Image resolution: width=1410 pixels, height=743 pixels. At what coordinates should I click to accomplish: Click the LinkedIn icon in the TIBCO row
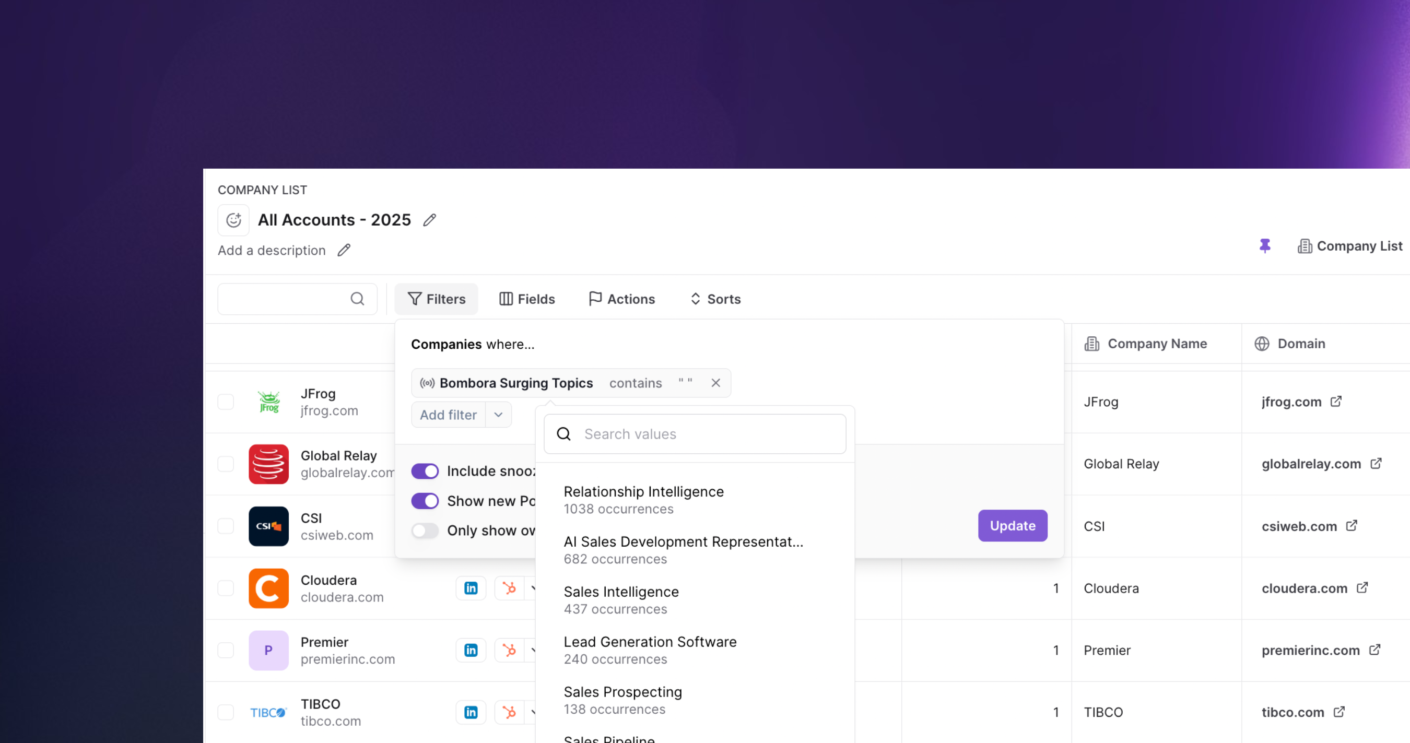(471, 712)
